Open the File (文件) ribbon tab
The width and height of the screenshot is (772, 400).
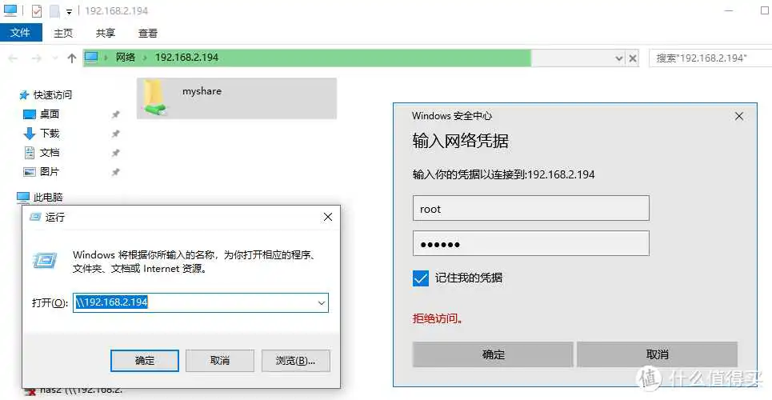(21, 33)
